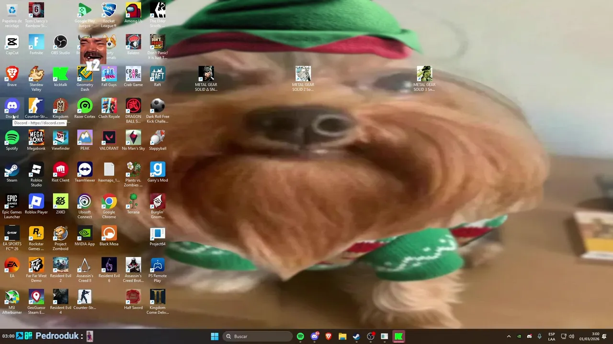Select the Terraria desktop icon
This screenshot has width=613, height=344.
pyautogui.click(x=133, y=204)
